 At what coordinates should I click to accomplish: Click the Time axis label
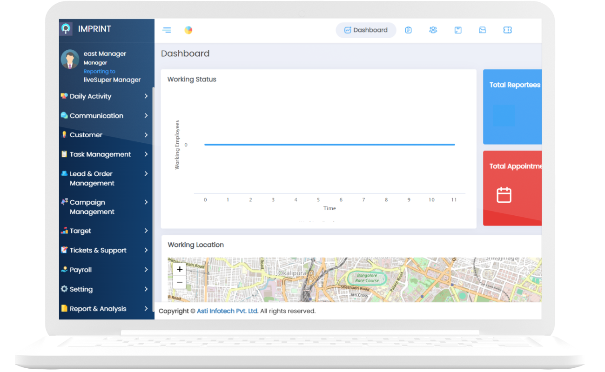329,208
